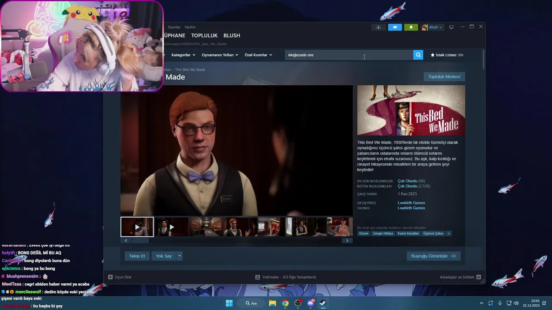Click the Blush profile avatar
This screenshot has width=552, height=310.
[x=424, y=27]
